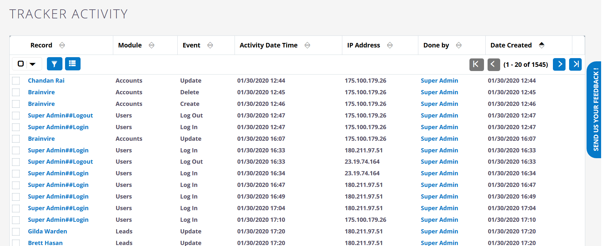Open Super Admin user in 16:49 row
605x246 pixels.
pos(439,197)
